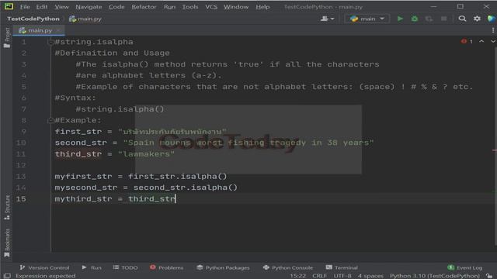Click the 15:22 cursor position in the status bar

[x=298, y=276]
